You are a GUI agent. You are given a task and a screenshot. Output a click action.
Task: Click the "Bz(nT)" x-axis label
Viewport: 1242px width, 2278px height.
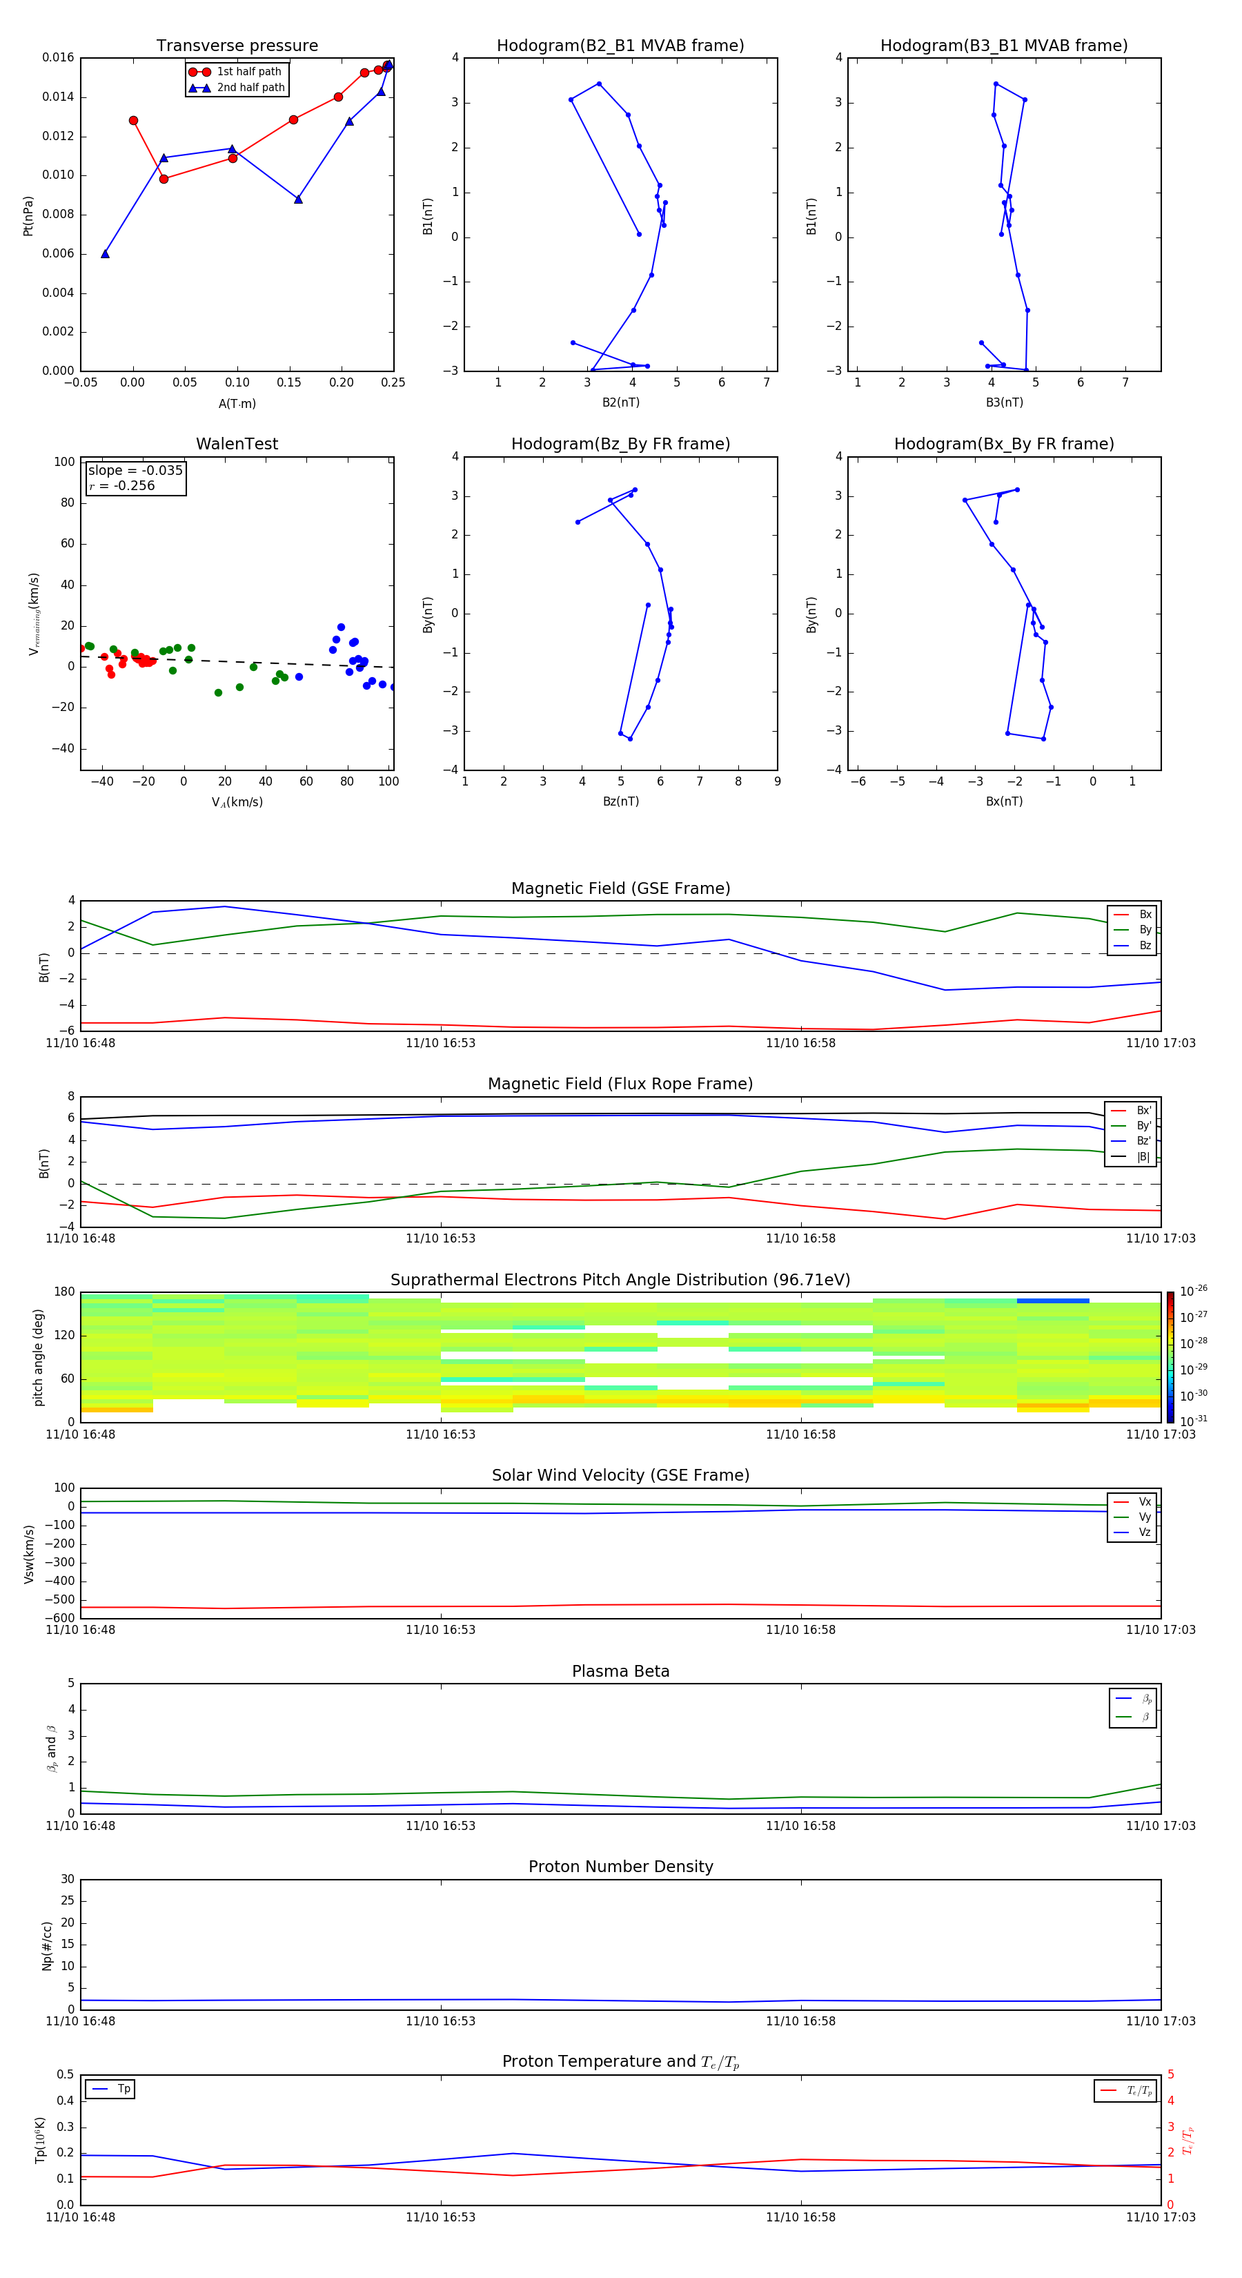point(620,801)
